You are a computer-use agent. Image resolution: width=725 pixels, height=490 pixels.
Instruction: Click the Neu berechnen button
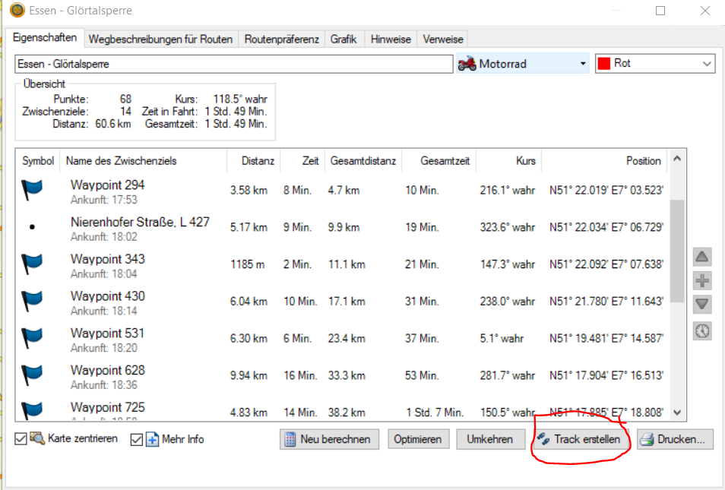330,439
